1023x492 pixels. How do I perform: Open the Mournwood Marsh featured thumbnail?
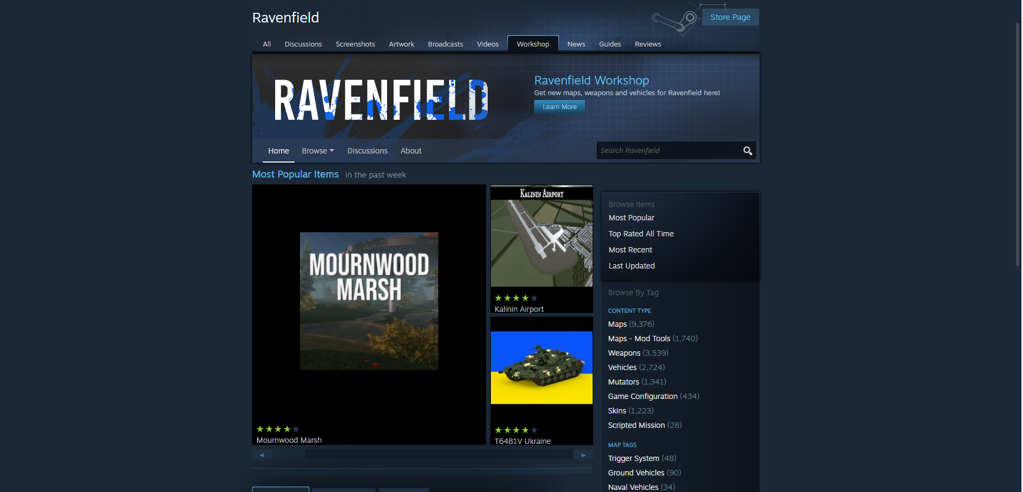click(369, 301)
